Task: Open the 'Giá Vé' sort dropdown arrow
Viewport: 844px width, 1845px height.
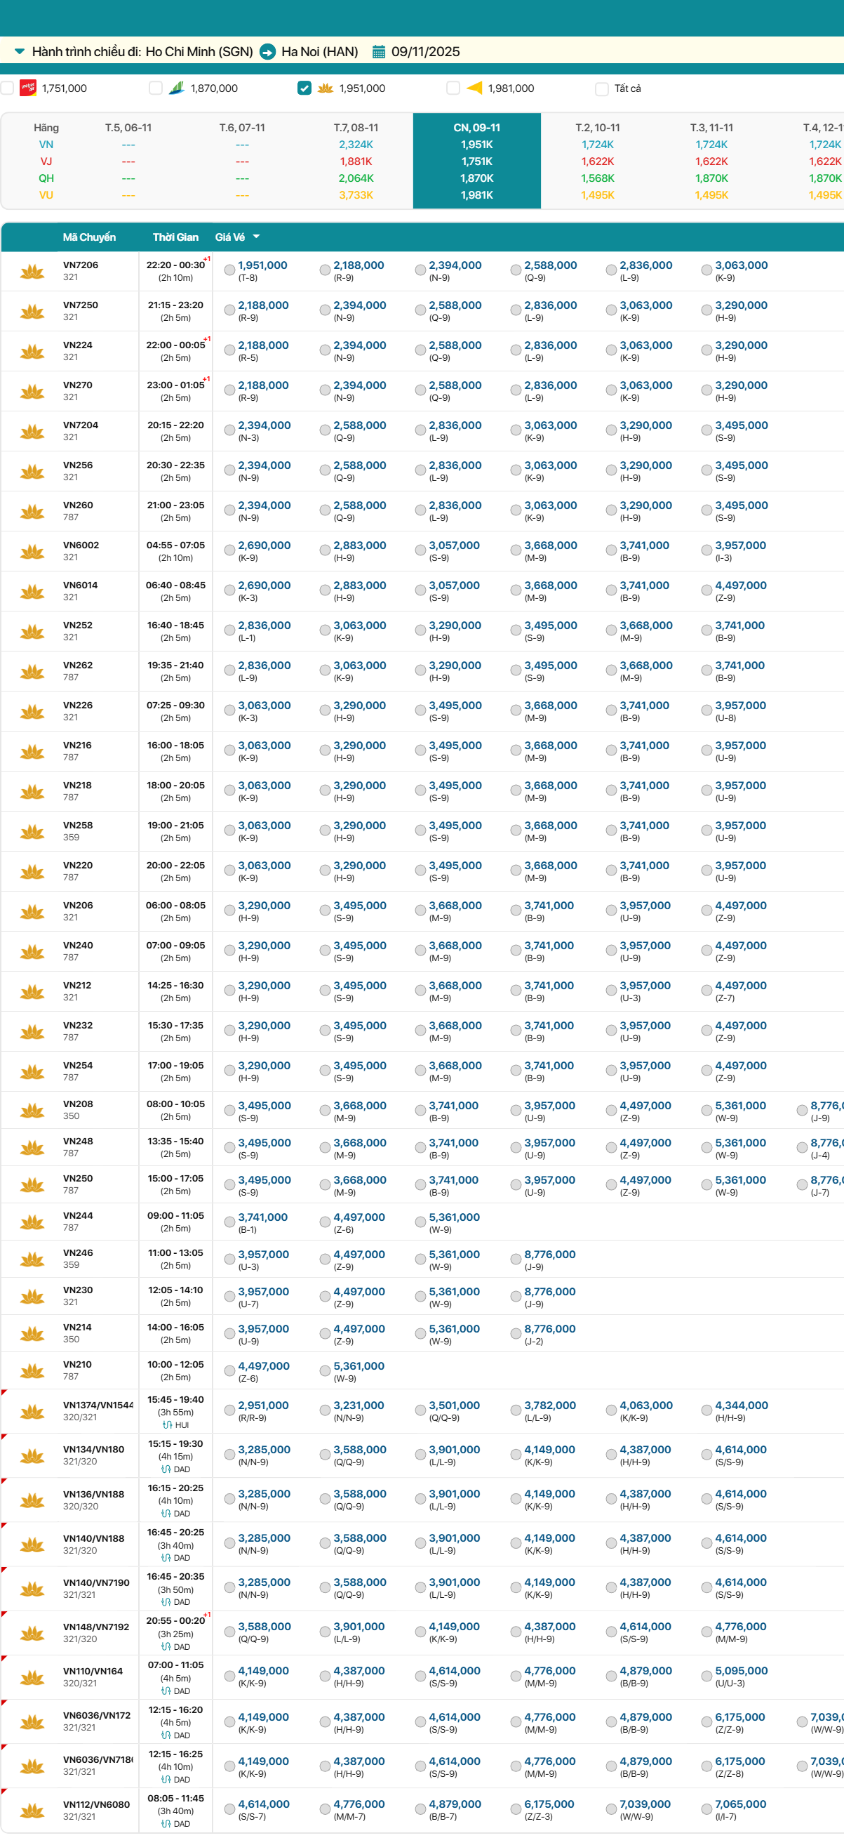Action: (x=256, y=237)
